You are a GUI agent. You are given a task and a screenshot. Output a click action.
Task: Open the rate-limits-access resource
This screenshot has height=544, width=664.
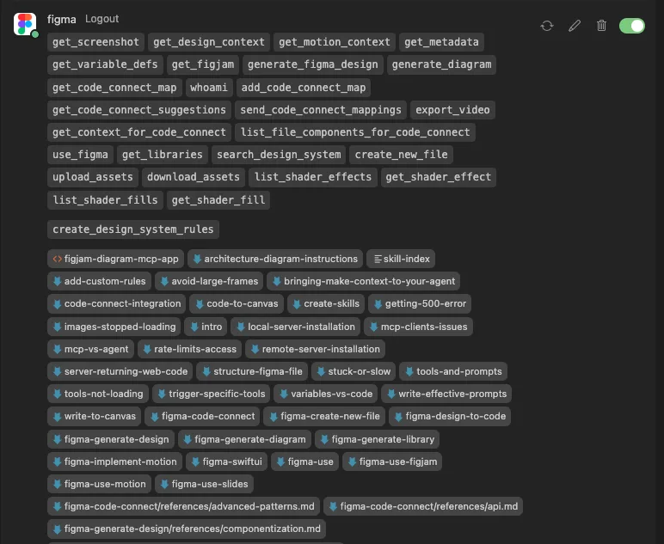tap(190, 350)
